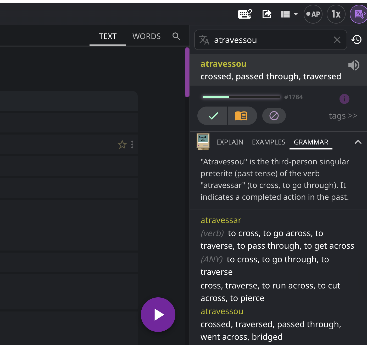The image size is (367, 345).
Task: Open the layout selector dropdown
Action: coord(289,14)
